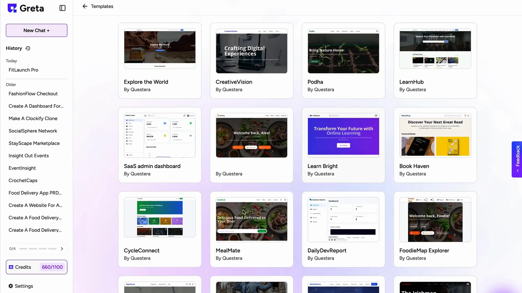
Task: Click the FoodieMap Explorer title text
Action: point(424,251)
